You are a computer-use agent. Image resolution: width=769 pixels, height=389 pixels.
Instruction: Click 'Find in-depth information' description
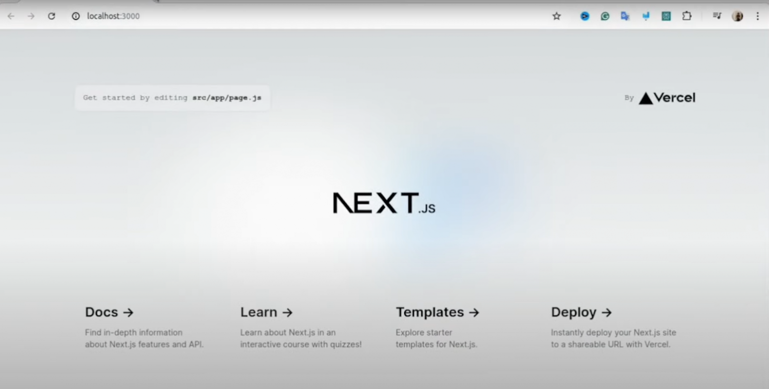click(134, 332)
